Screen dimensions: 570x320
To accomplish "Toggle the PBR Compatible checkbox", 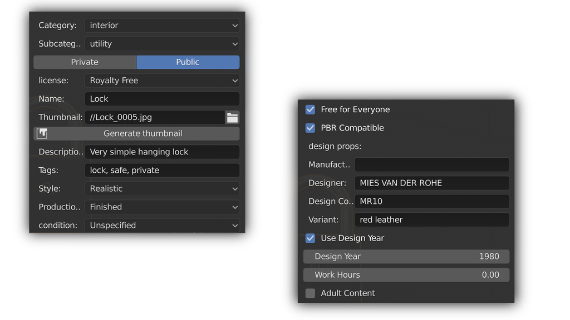I will 311,128.
